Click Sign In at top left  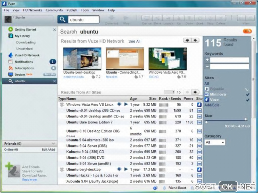[20, 17]
